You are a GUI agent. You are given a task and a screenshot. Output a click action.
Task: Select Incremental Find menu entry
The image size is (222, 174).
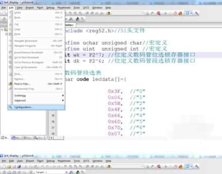click(x=36, y=89)
